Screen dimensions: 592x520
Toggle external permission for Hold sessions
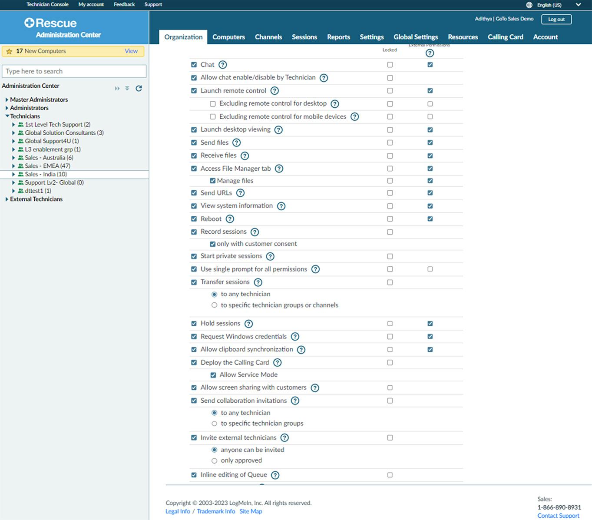[430, 324]
